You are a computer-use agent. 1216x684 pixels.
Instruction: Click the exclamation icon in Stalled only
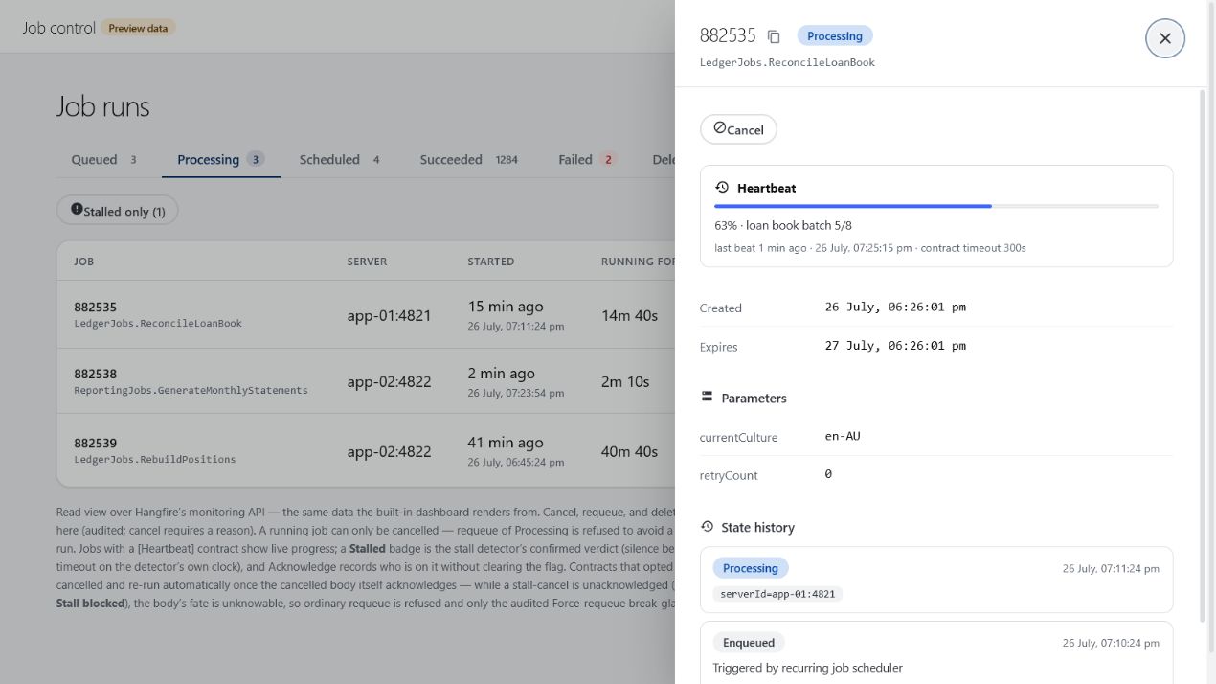[77, 209]
